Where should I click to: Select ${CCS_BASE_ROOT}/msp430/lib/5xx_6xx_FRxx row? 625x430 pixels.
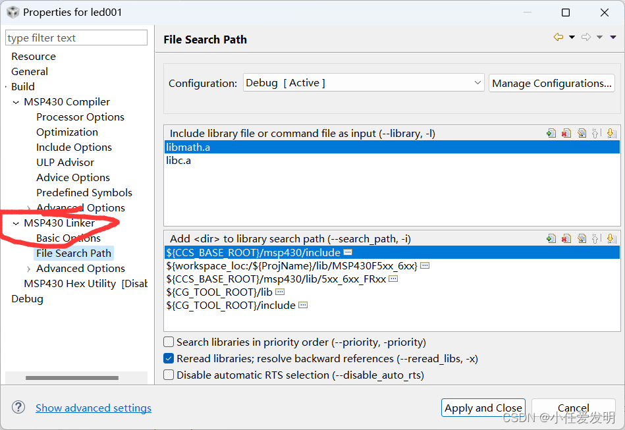point(392,279)
